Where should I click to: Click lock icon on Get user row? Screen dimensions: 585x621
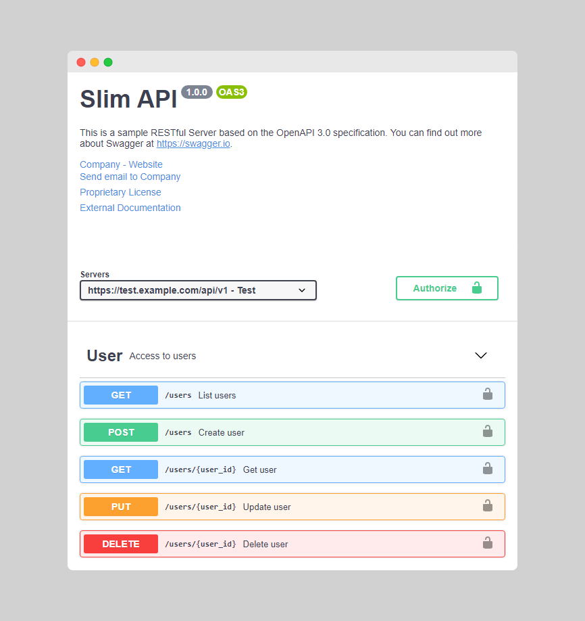487,469
